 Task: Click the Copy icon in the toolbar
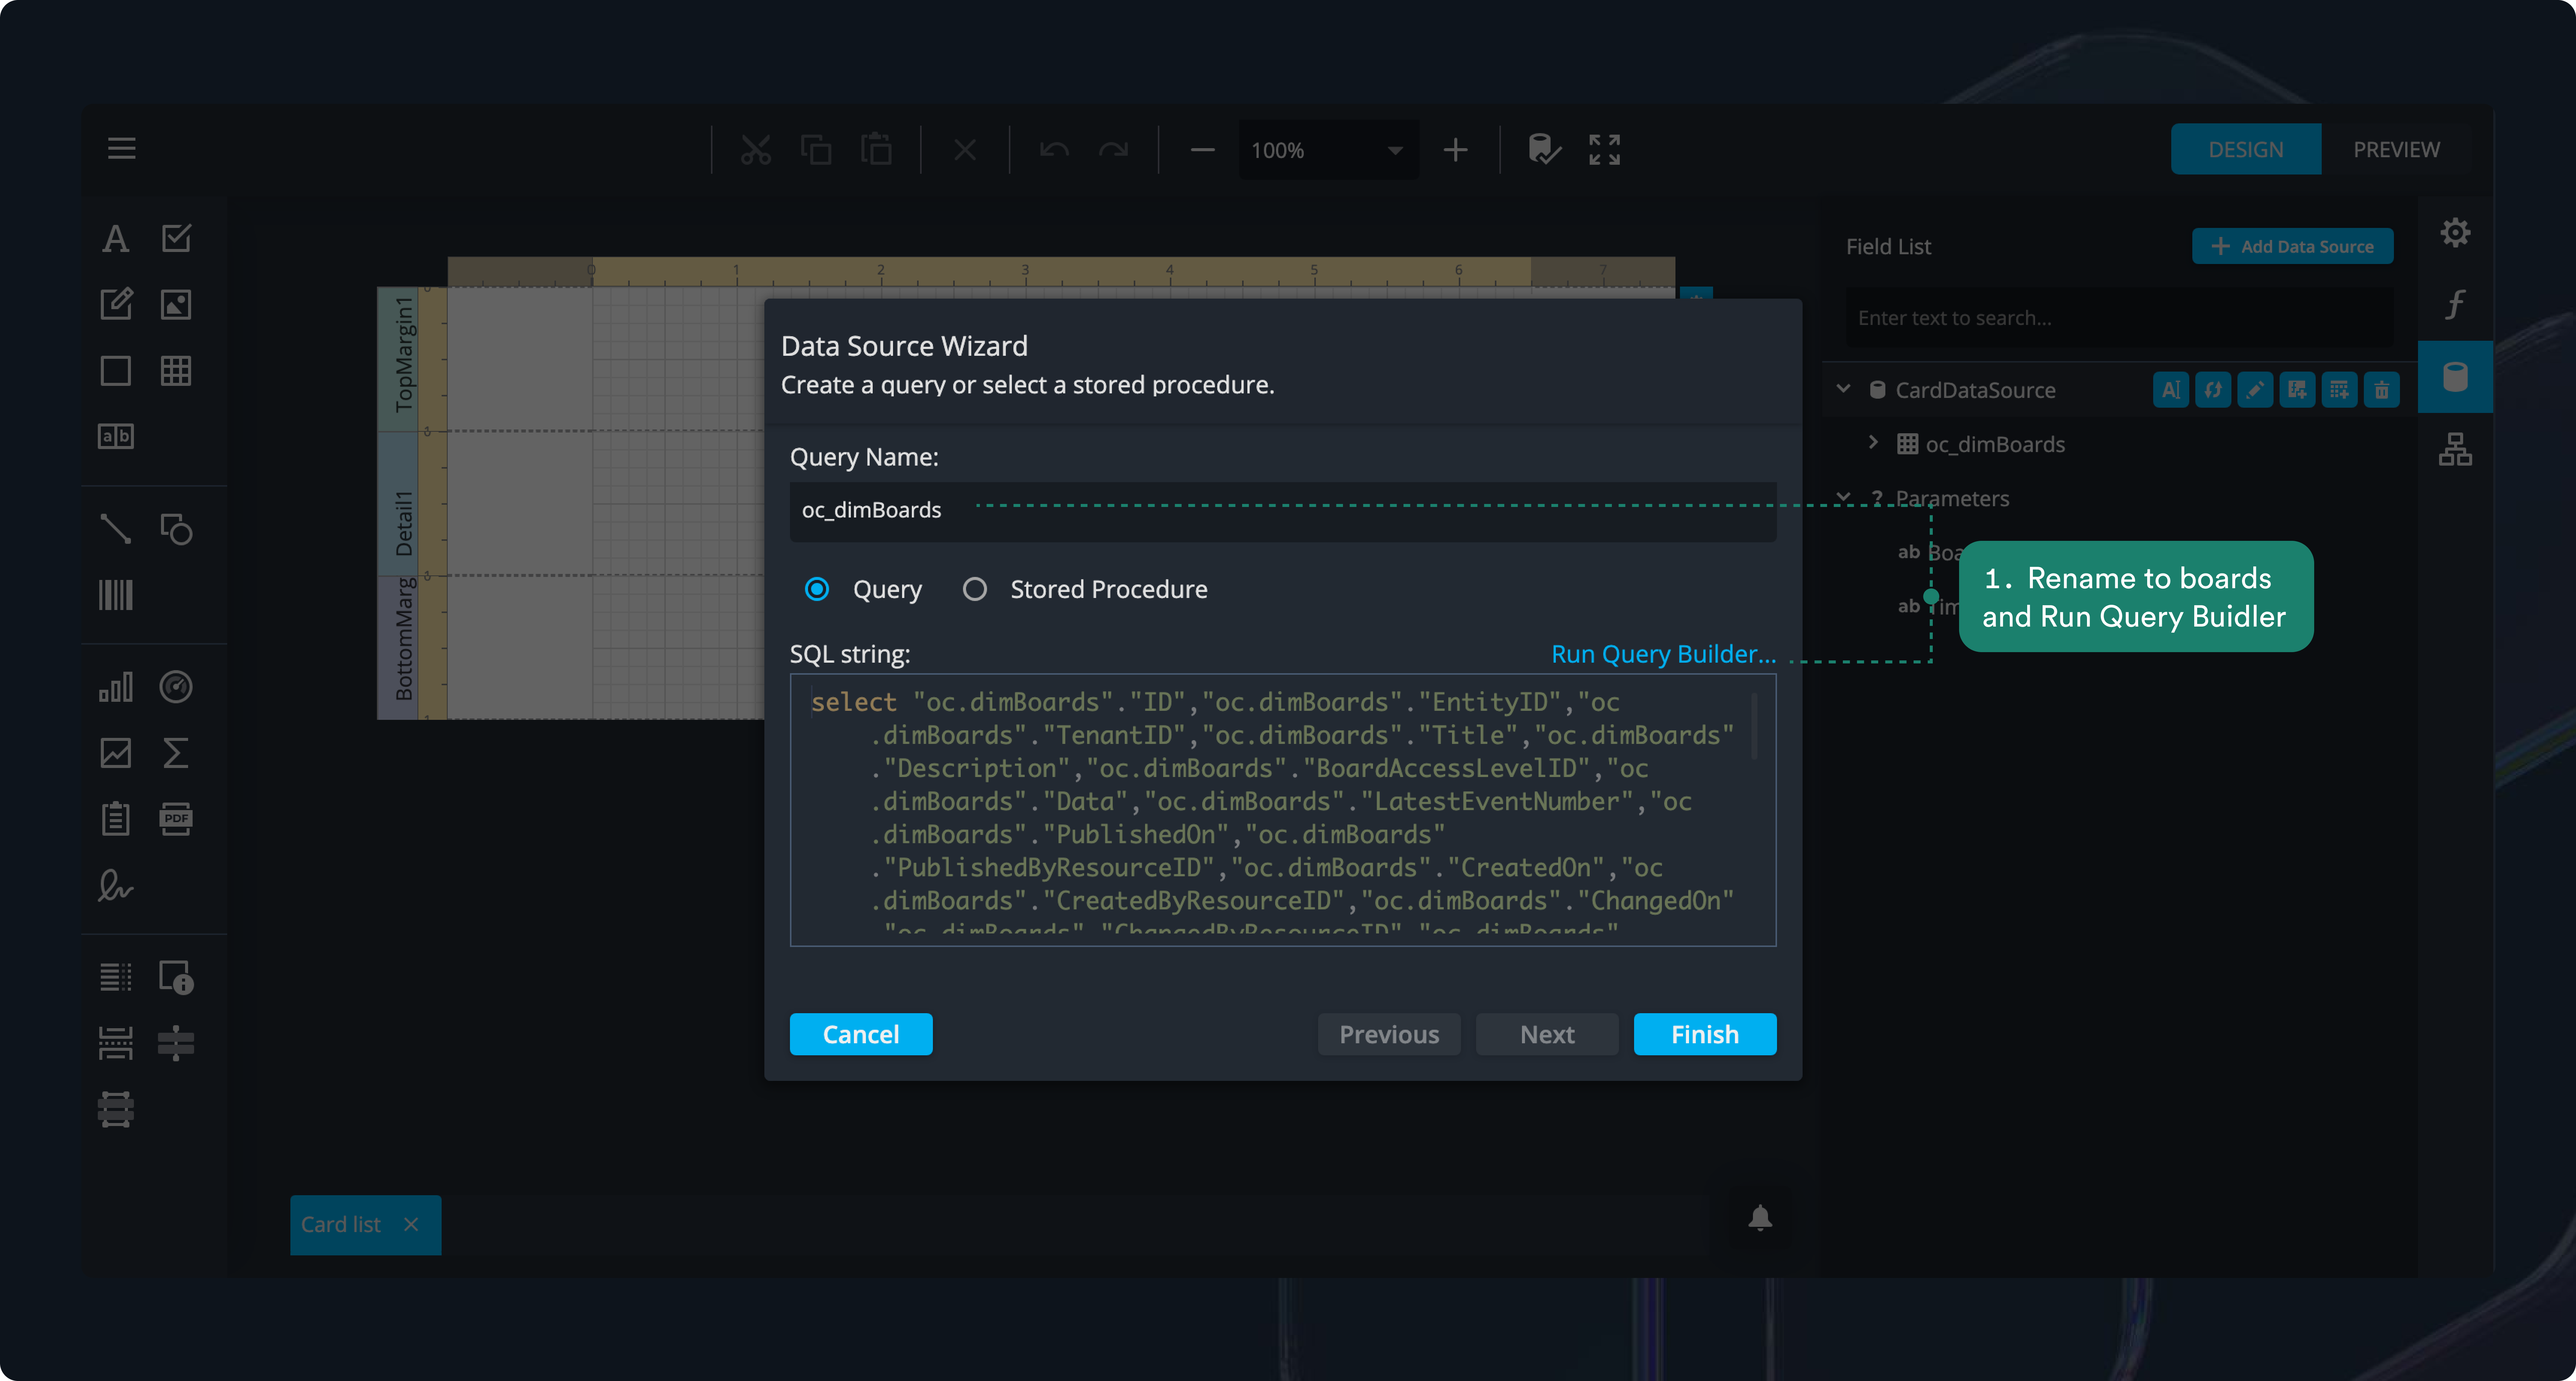816,150
